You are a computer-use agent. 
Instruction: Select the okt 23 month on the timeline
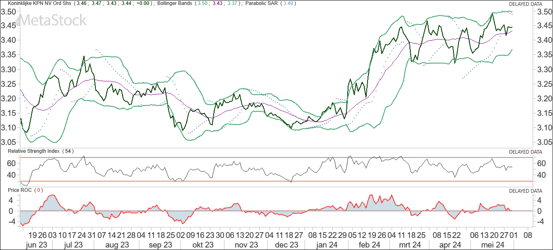pos(203,245)
